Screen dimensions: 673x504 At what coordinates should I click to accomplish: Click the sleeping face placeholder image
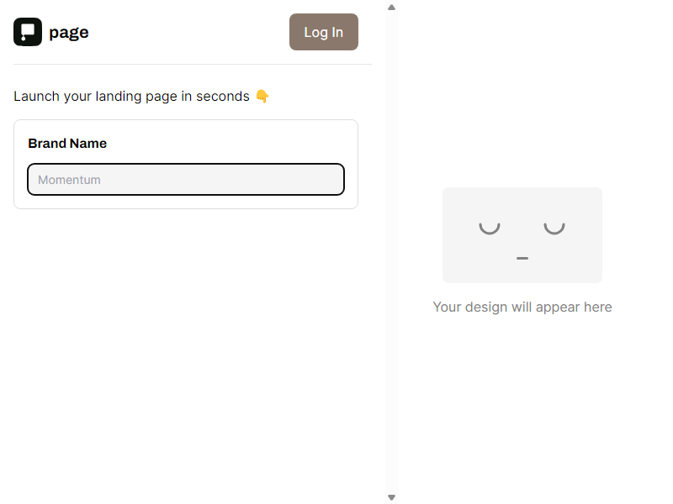(522, 235)
